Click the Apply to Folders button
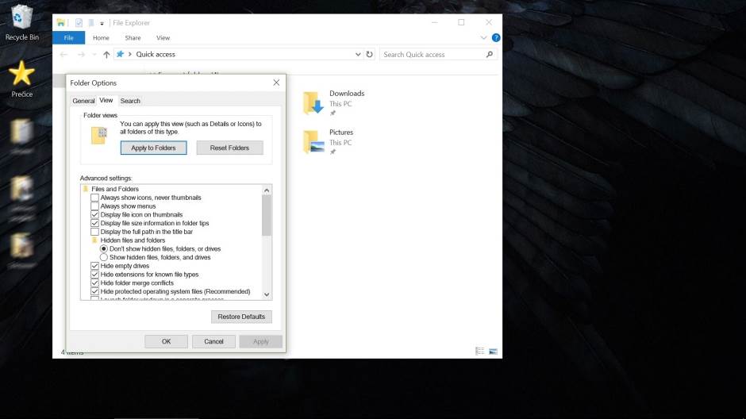 pos(153,148)
